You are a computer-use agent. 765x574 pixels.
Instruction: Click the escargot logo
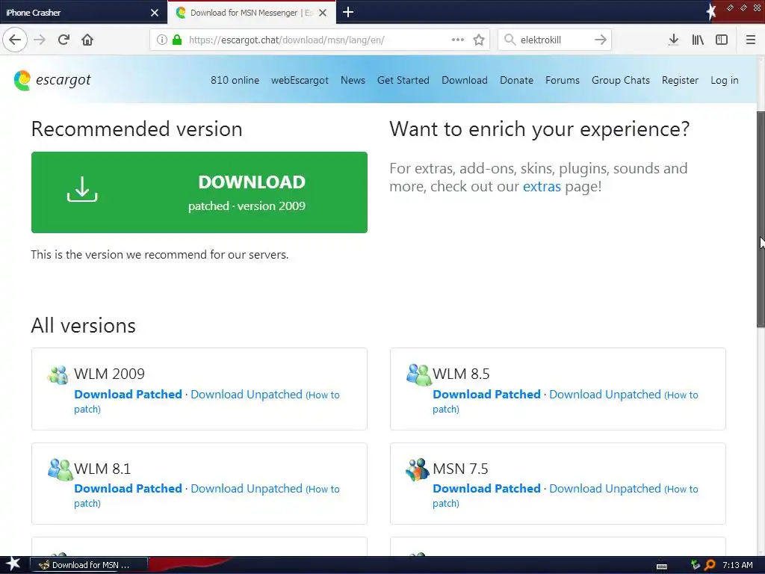(52, 80)
